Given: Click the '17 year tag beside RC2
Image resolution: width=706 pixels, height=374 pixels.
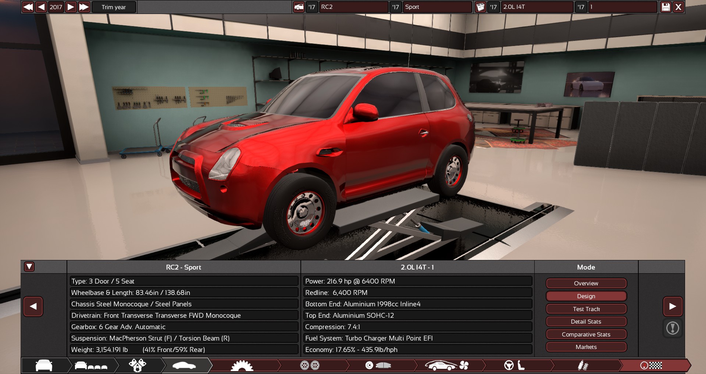Looking at the screenshot, I should [x=312, y=7].
